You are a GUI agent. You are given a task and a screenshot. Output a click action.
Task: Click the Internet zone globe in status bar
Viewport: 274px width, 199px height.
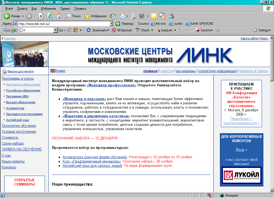[x=222, y=196]
